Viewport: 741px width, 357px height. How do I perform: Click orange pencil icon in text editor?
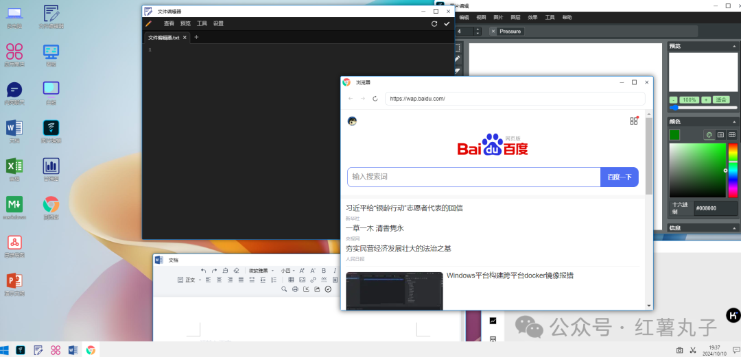tap(149, 23)
